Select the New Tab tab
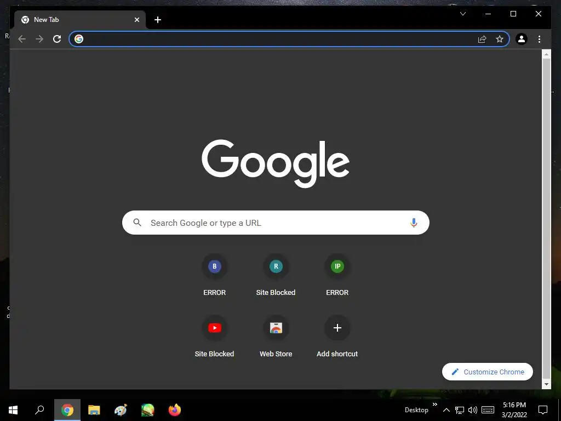The width and height of the screenshot is (561, 421). pyautogui.click(x=80, y=20)
